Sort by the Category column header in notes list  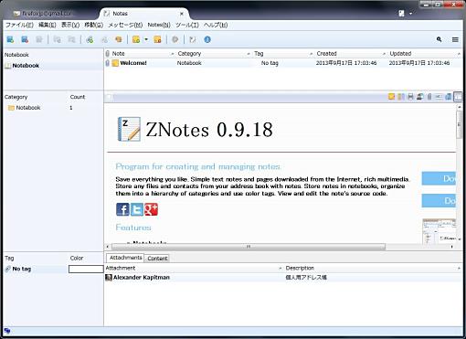213,54
